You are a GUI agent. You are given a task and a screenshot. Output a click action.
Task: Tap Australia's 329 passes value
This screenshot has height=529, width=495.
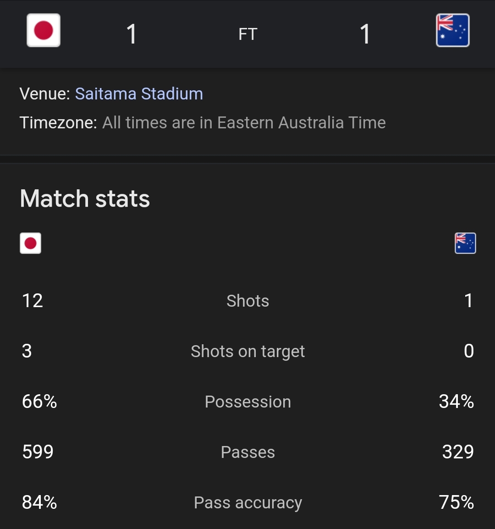coord(458,452)
